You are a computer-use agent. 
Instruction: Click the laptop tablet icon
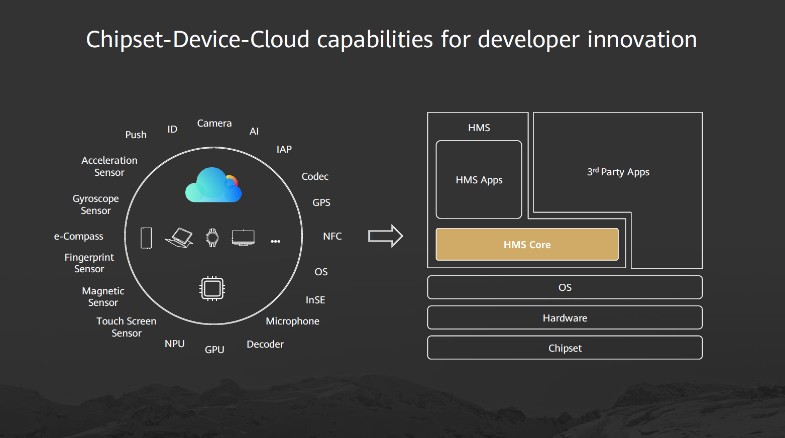pyautogui.click(x=179, y=238)
